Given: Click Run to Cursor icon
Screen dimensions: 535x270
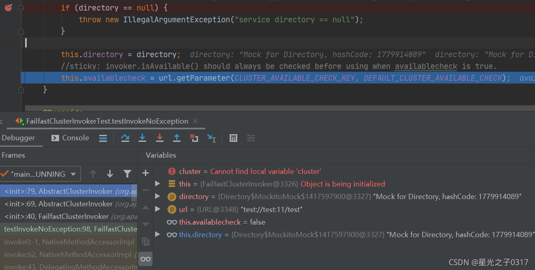Looking at the screenshot, I should pyautogui.click(x=211, y=138).
